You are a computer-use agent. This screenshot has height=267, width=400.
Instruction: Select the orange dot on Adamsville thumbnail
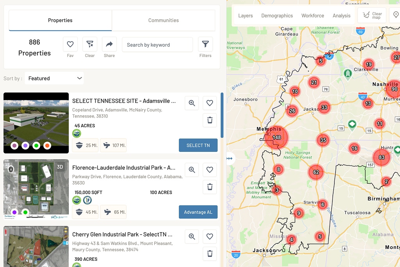point(47,146)
